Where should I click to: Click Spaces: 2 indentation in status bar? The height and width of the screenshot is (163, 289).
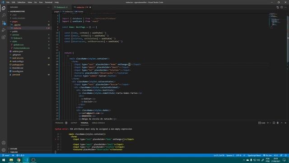pyautogui.click(x=230, y=155)
